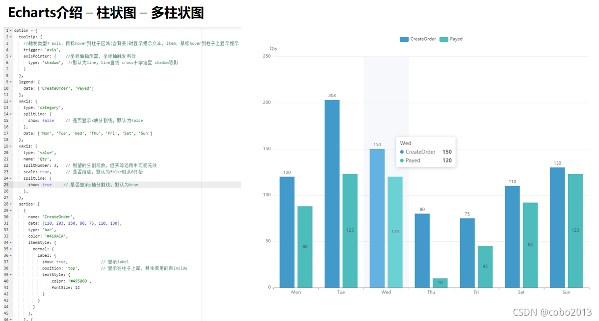Click the 'Mon' x-axis label
This screenshot has height=321, width=599.
click(x=296, y=293)
